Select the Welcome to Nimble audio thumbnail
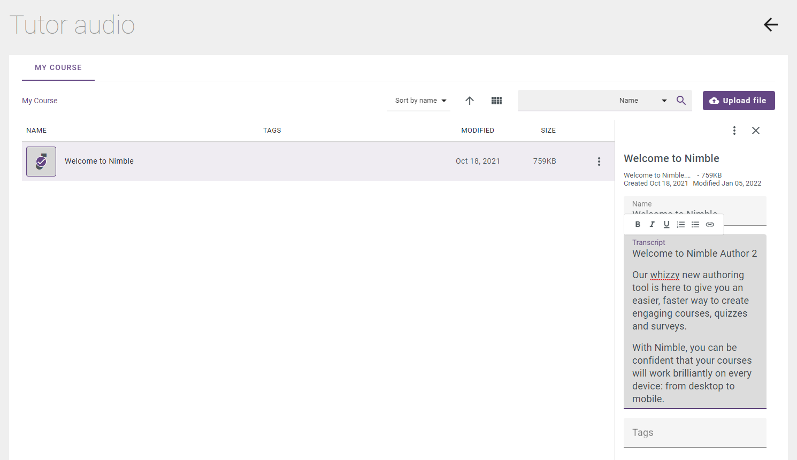This screenshot has height=460, width=797. coord(41,162)
